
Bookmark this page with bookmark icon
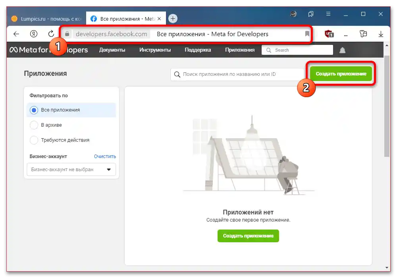click(307, 34)
